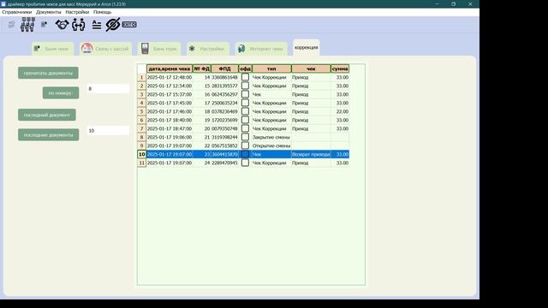Toggle the ОФД checkbox in row 1
Viewport: 548px width, 308px height.
(x=246, y=77)
